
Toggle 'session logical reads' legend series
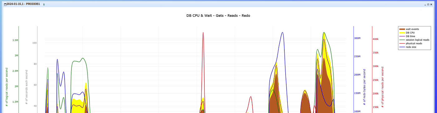[414, 40]
